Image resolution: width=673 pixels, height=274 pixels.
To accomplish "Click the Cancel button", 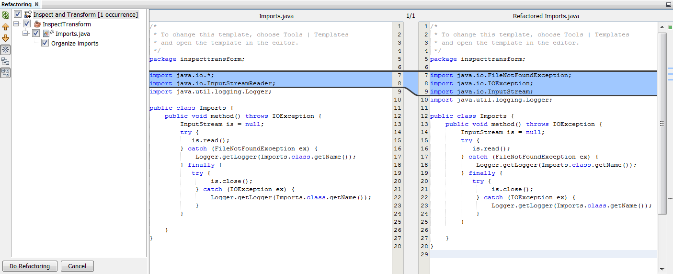I will click(77, 266).
